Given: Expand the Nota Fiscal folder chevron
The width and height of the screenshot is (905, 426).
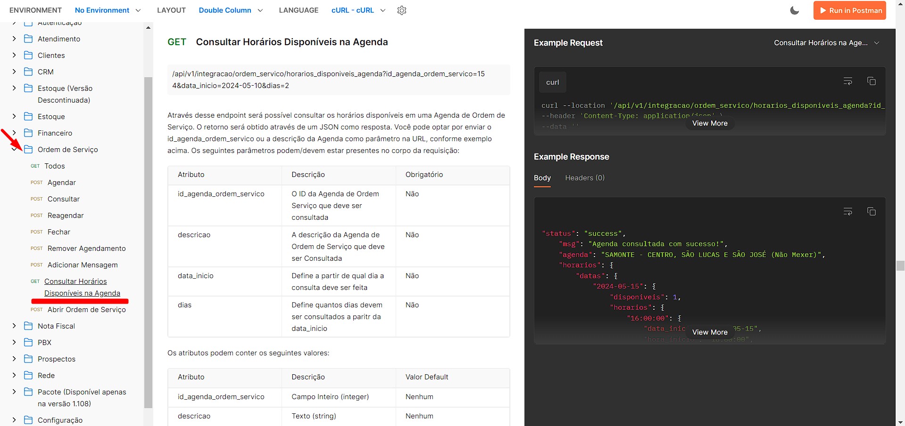Looking at the screenshot, I should tap(14, 326).
